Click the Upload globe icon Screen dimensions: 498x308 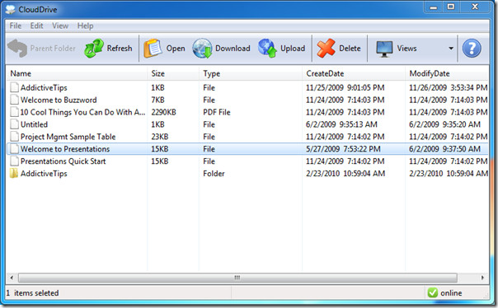point(267,49)
